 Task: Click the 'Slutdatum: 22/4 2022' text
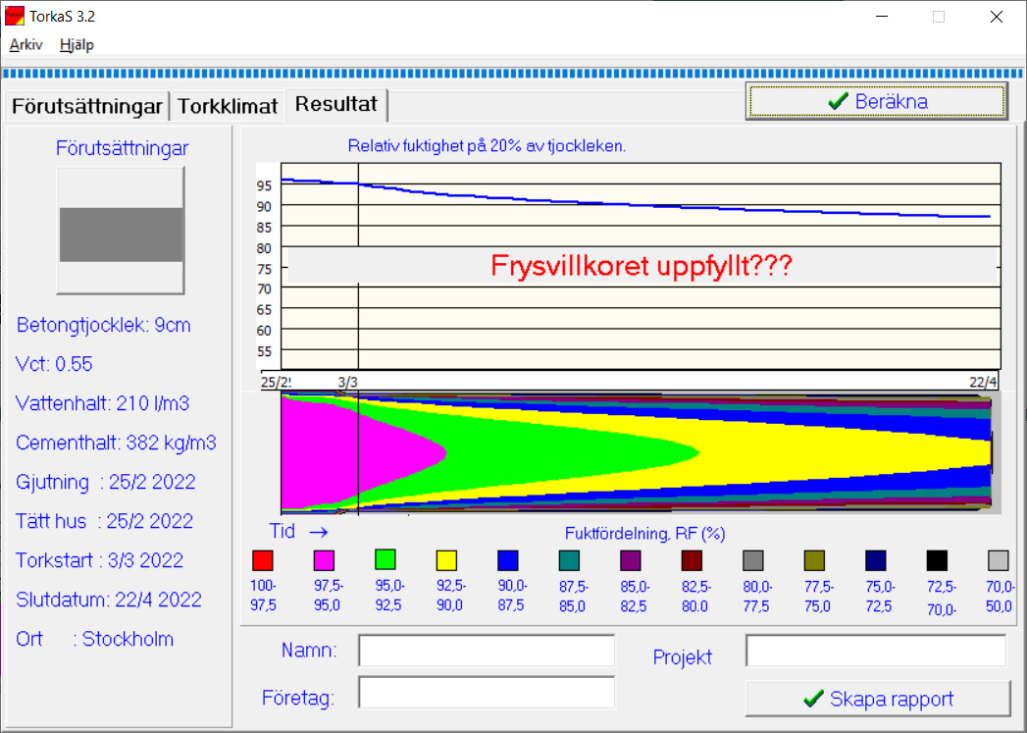click(x=109, y=600)
